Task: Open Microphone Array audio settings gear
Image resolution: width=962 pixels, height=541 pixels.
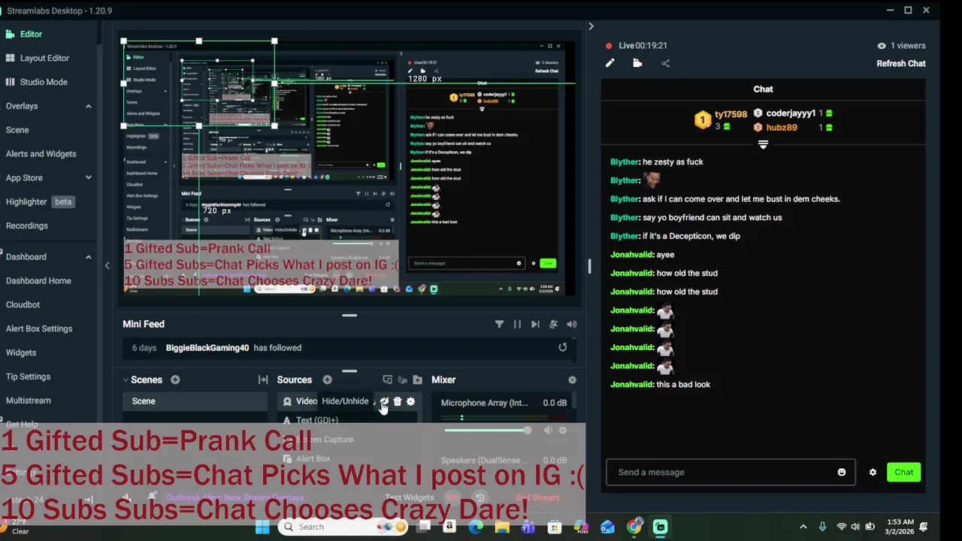Action: click(x=562, y=431)
